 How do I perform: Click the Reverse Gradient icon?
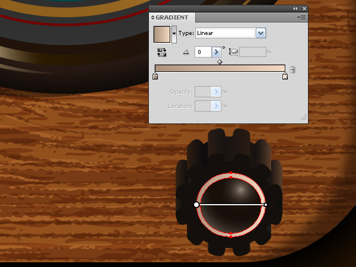(161, 52)
